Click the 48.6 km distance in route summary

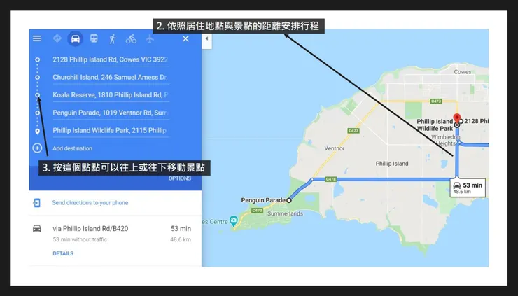(181, 239)
